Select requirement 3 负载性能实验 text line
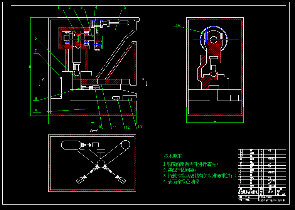The image size is (295, 210). (x=199, y=176)
